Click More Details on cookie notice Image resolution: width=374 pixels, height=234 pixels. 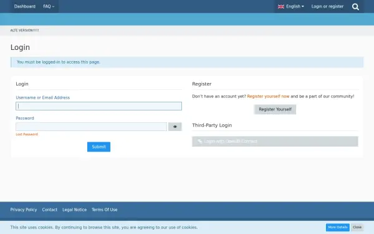337,227
